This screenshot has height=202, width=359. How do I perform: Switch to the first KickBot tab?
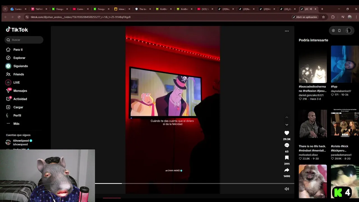point(163,9)
